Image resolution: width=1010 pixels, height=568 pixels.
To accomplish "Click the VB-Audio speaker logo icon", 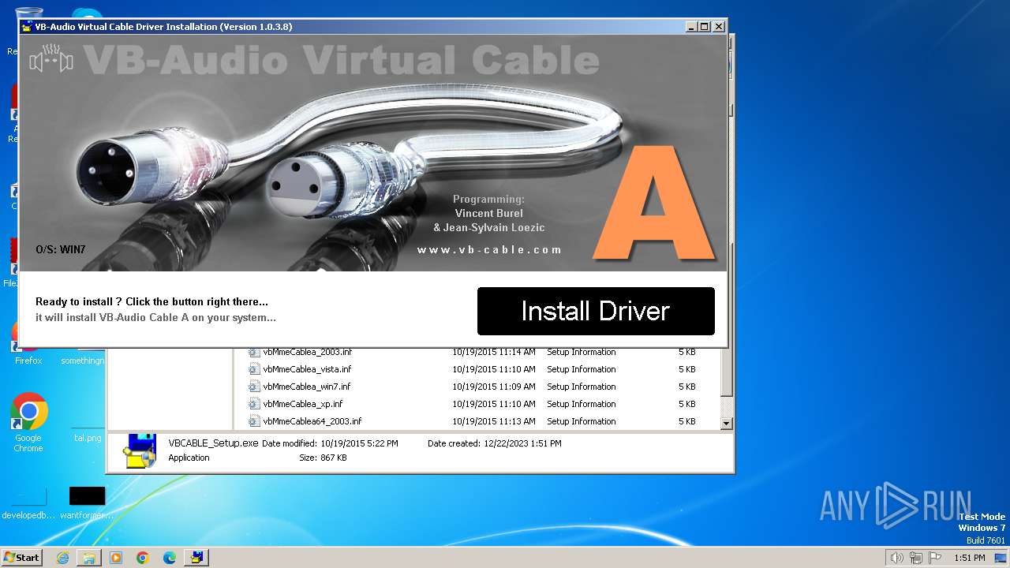I will [x=51, y=58].
